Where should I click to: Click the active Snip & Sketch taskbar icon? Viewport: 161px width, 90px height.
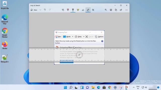click(126, 87)
